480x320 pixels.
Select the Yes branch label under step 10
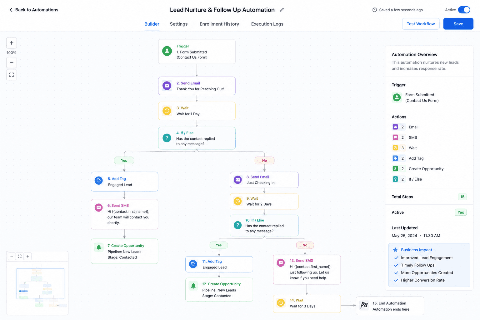219,245
